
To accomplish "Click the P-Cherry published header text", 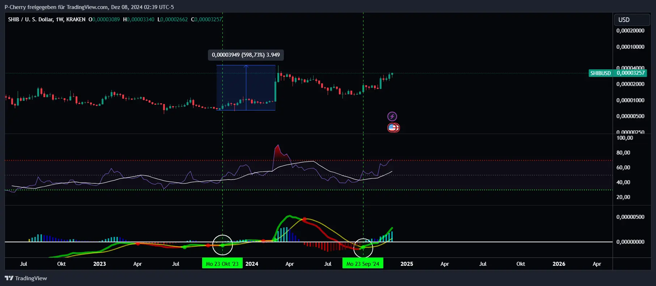I will point(89,7).
